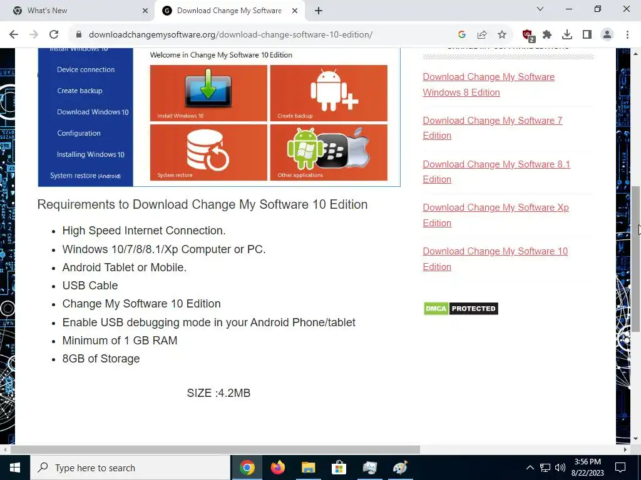641x480 pixels.
Task: Expand the tab search chevron
Action: (540, 9)
